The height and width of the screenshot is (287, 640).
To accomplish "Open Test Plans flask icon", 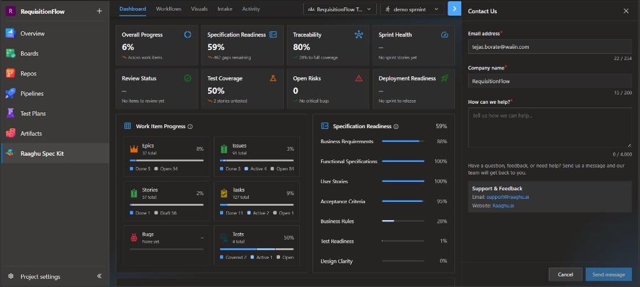I will 10,114.
